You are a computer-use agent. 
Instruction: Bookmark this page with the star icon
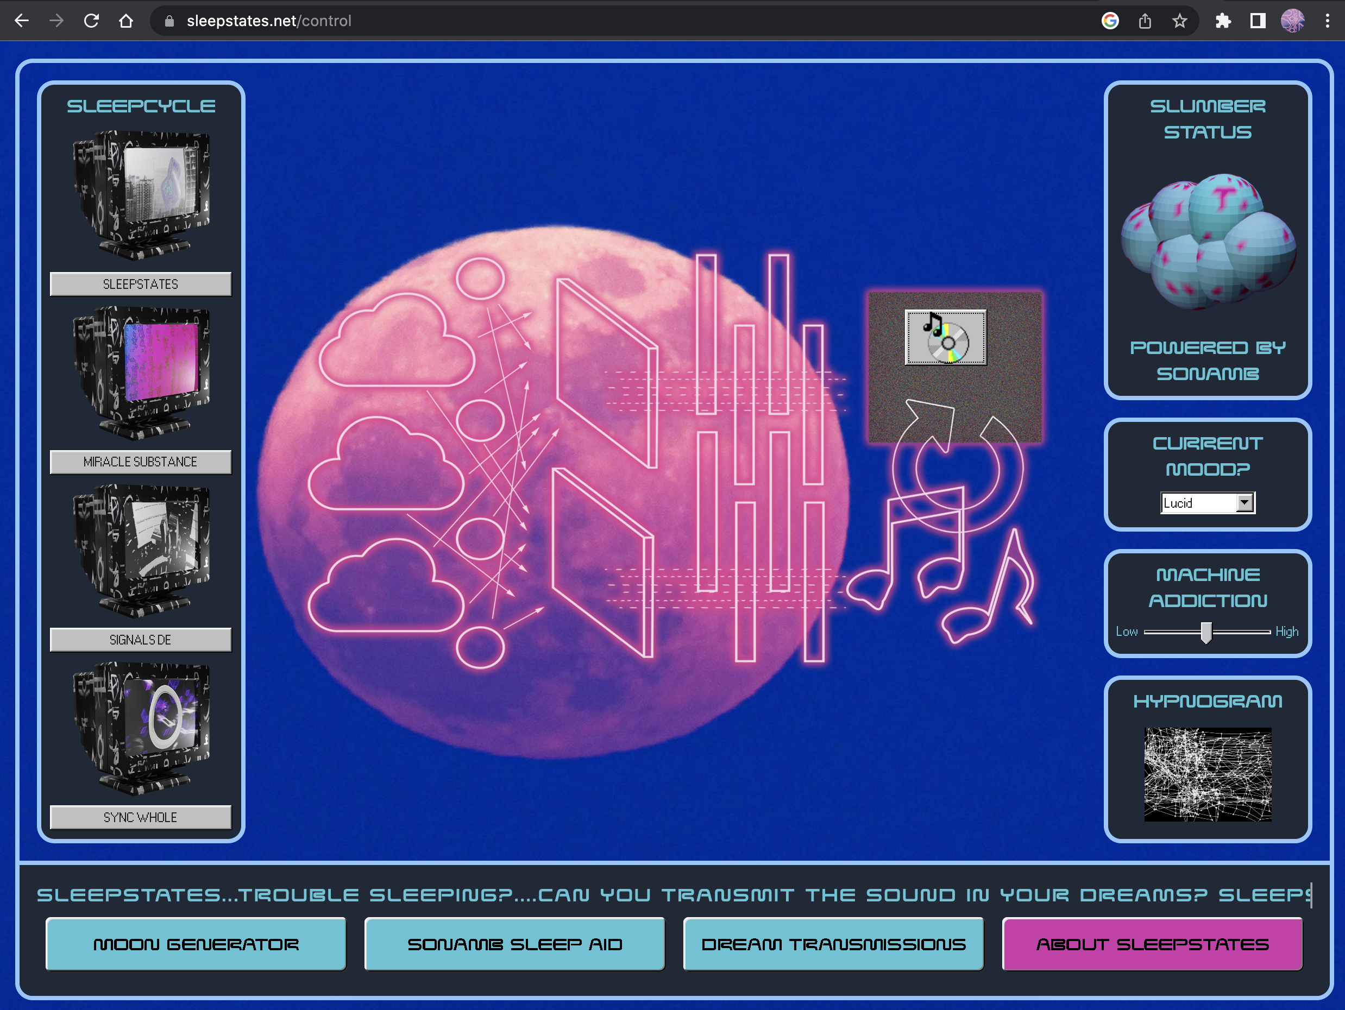[x=1180, y=21]
